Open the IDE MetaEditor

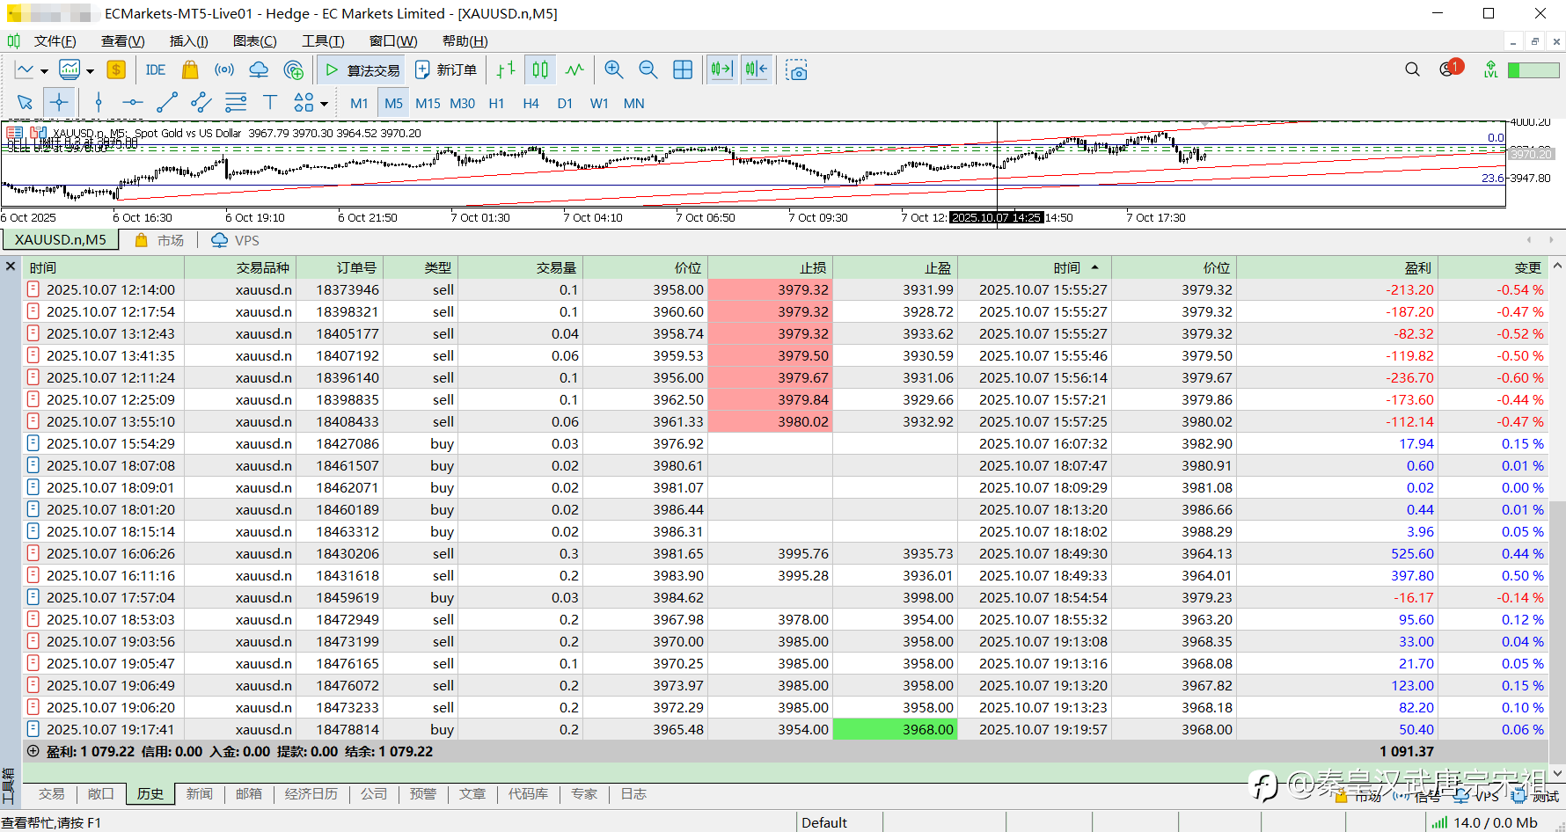pyautogui.click(x=156, y=70)
